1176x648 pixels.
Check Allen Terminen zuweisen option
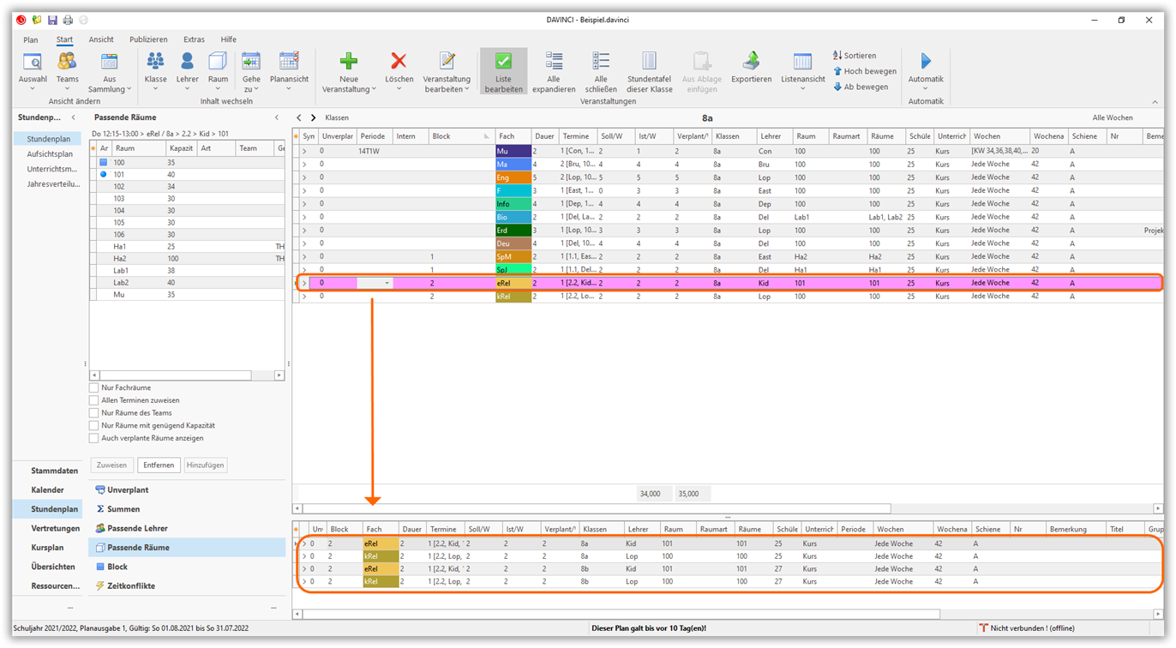[x=94, y=400]
